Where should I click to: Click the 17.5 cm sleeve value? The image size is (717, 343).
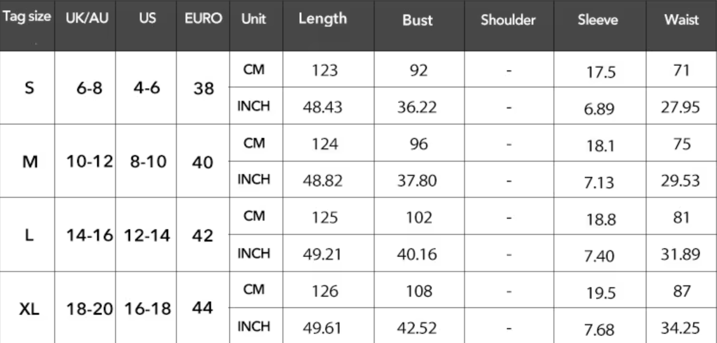[x=600, y=72]
